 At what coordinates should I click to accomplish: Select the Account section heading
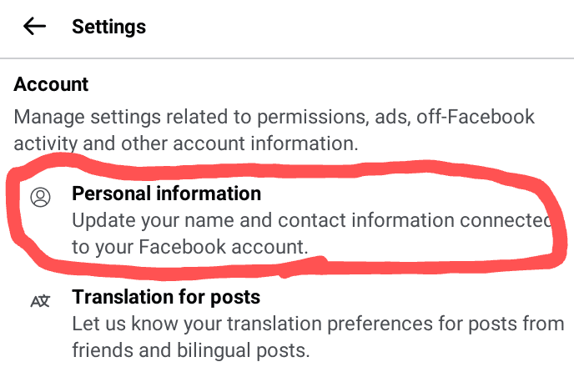(51, 84)
